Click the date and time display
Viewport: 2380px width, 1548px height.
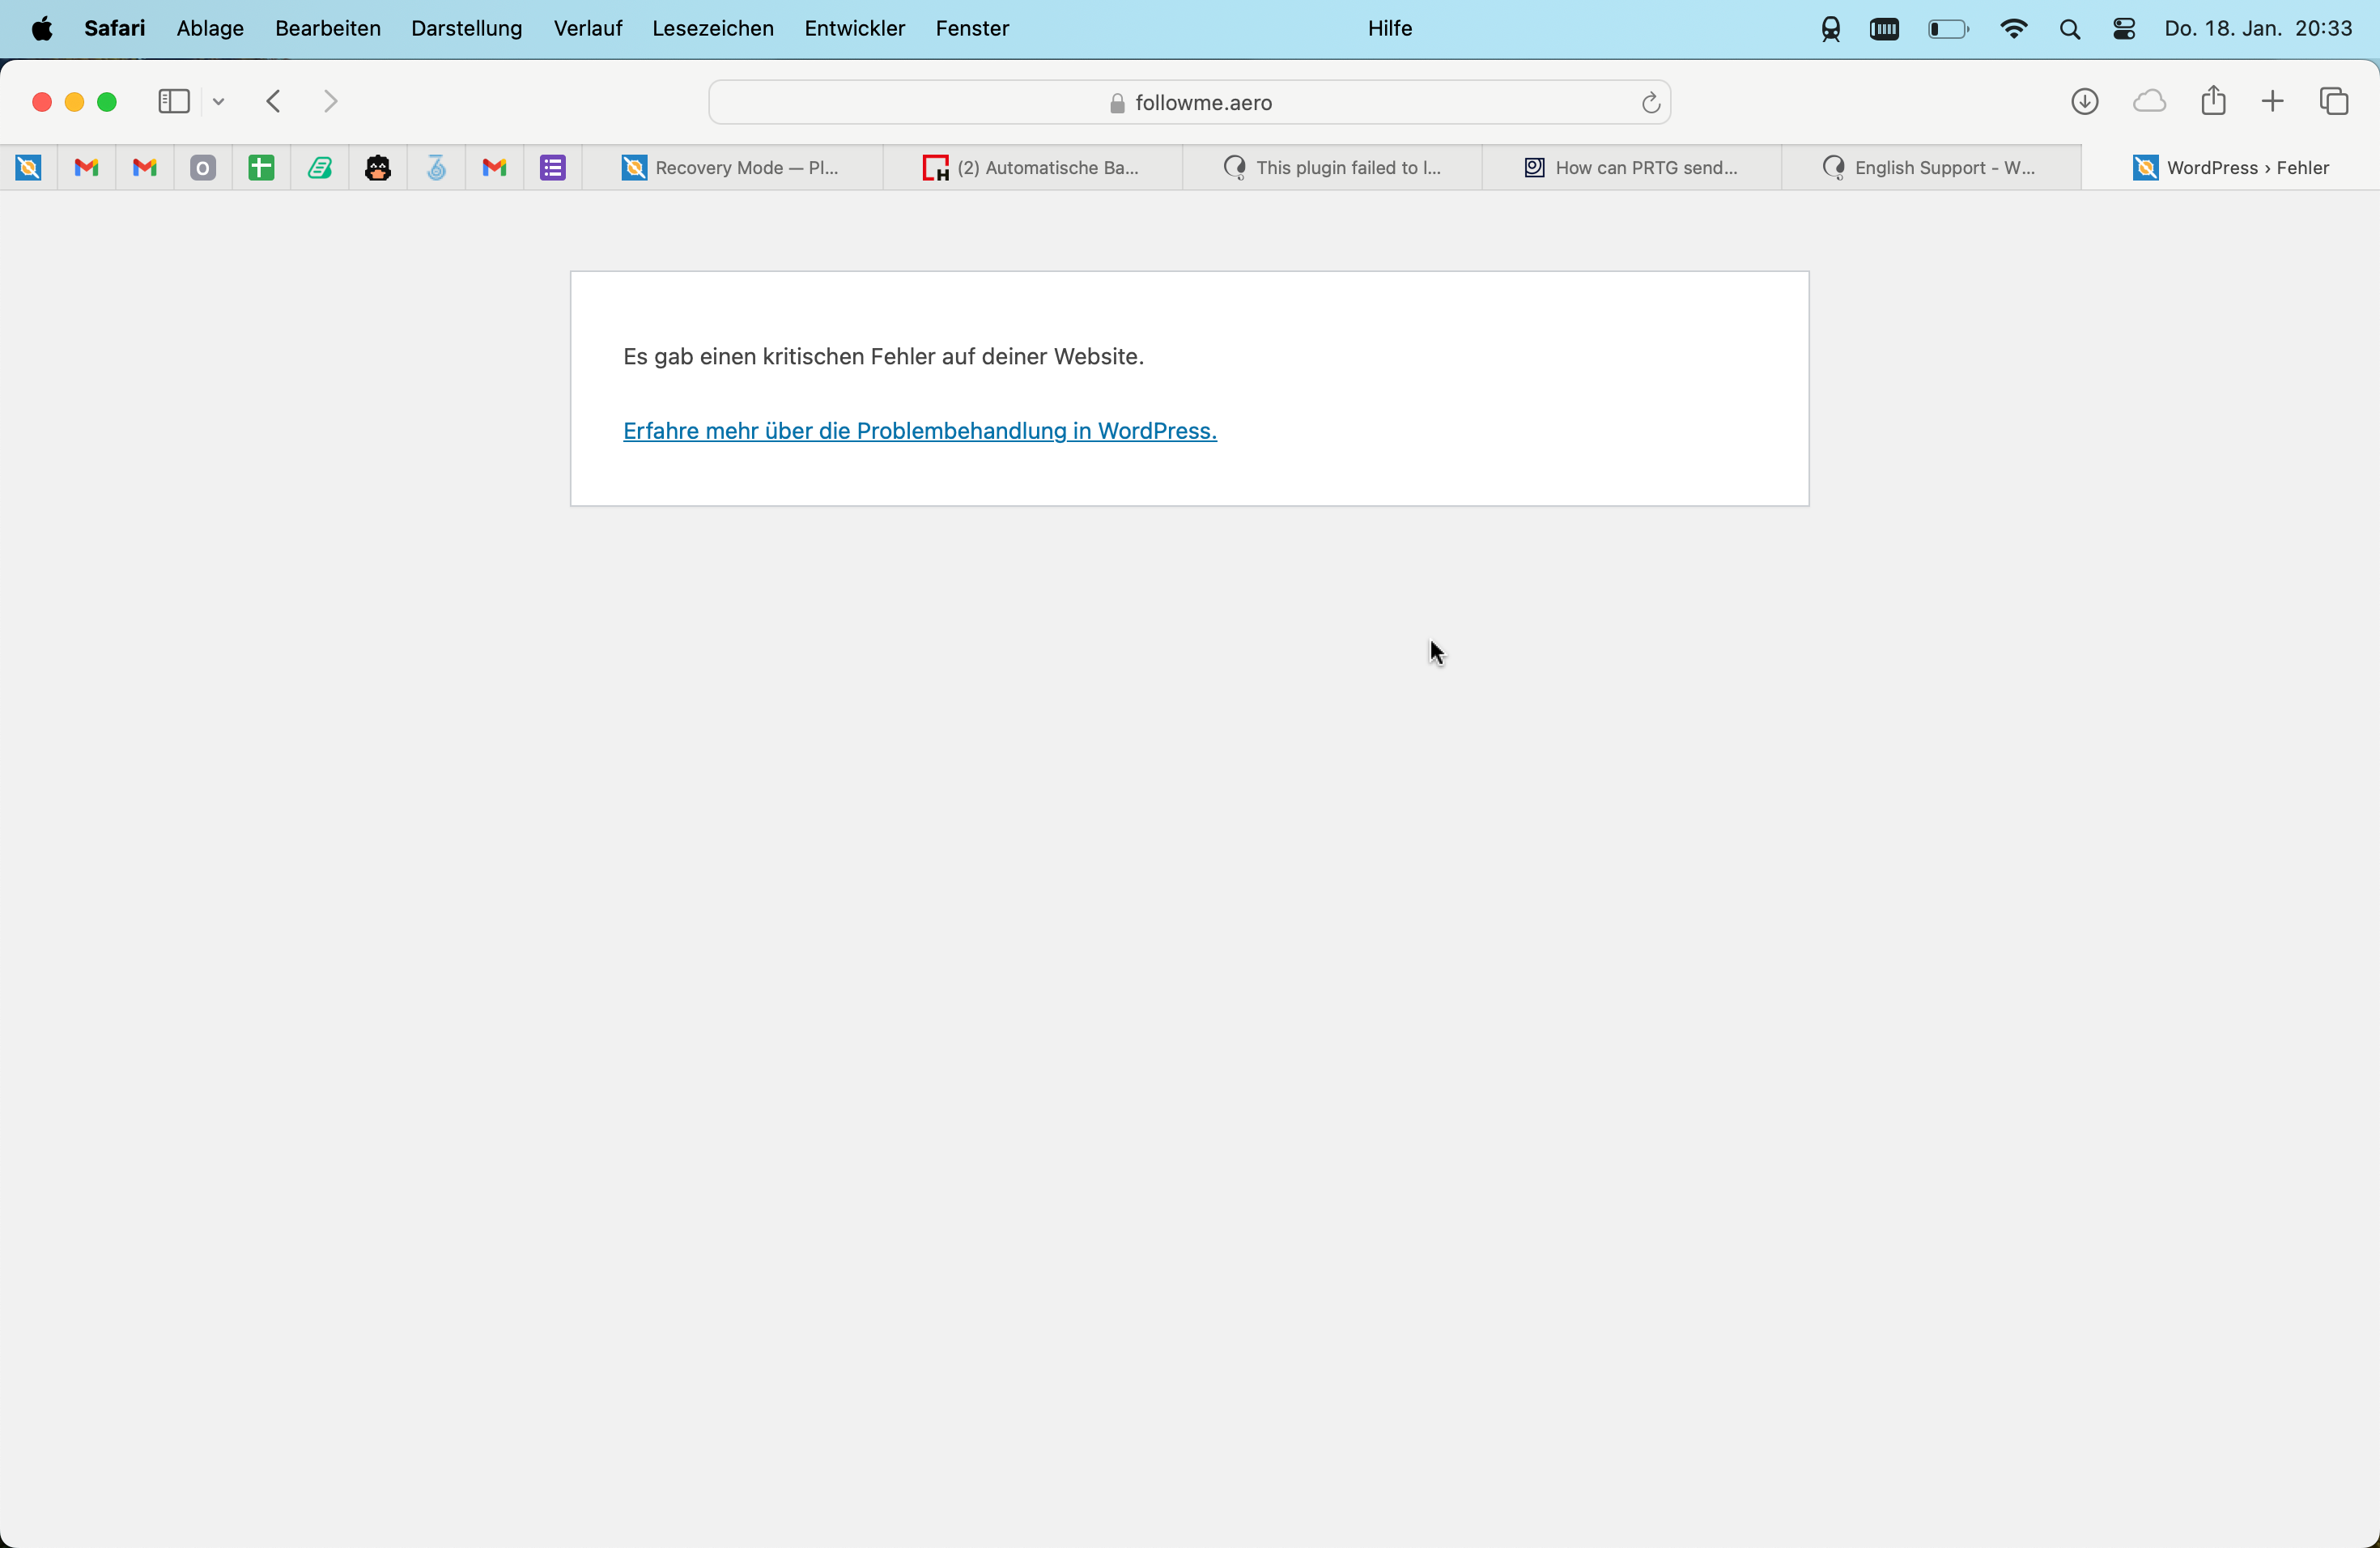[x=2259, y=29]
